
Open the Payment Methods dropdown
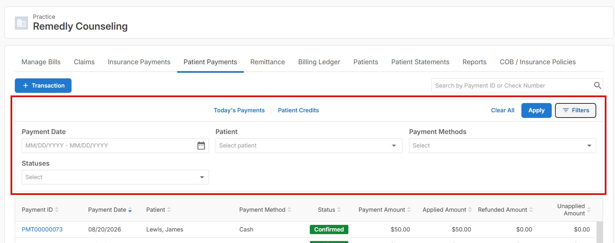coord(502,146)
